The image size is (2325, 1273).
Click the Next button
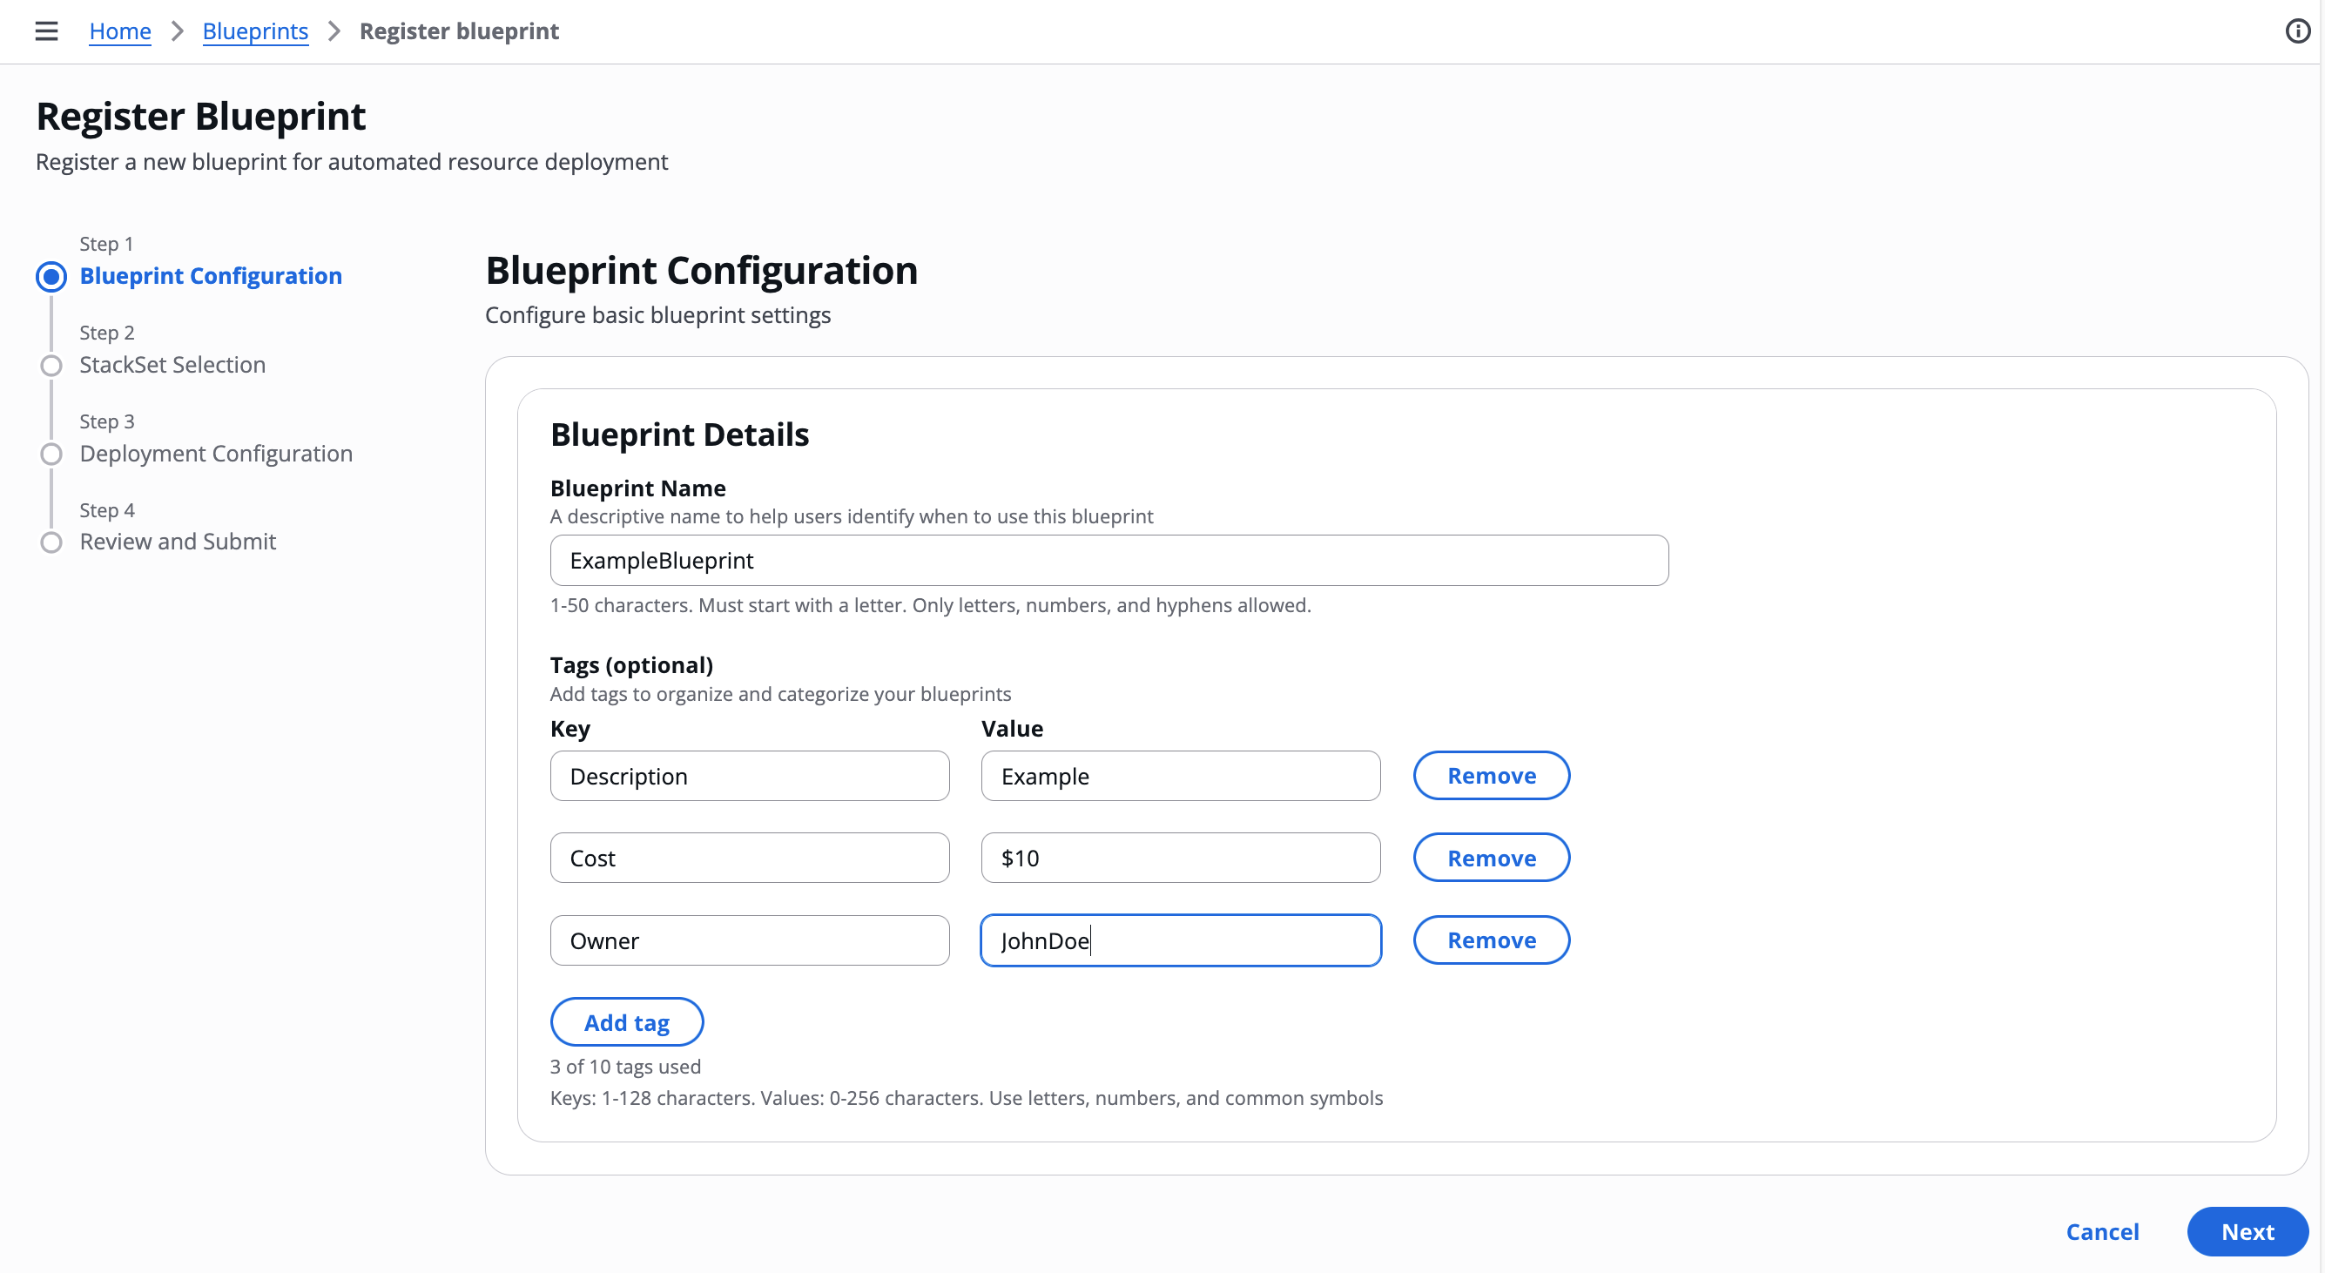point(2247,1231)
